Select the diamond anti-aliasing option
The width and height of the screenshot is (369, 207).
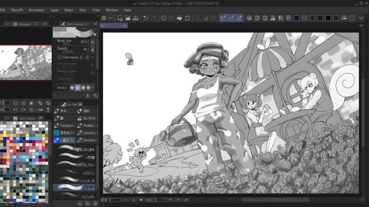tap(71, 88)
